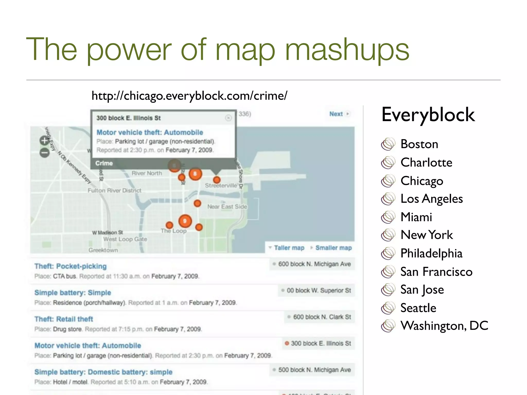Open Motor vehicle theft: Automobile popup link

(150, 132)
